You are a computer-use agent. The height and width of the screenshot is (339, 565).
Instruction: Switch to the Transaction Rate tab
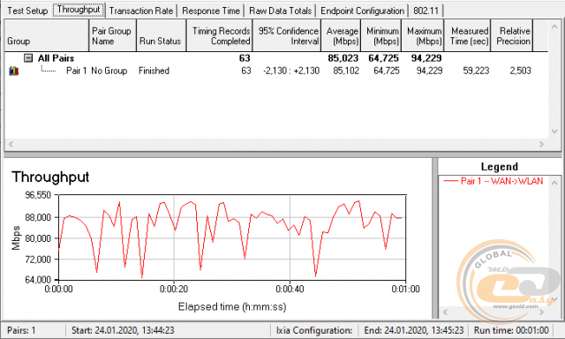[141, 11]
